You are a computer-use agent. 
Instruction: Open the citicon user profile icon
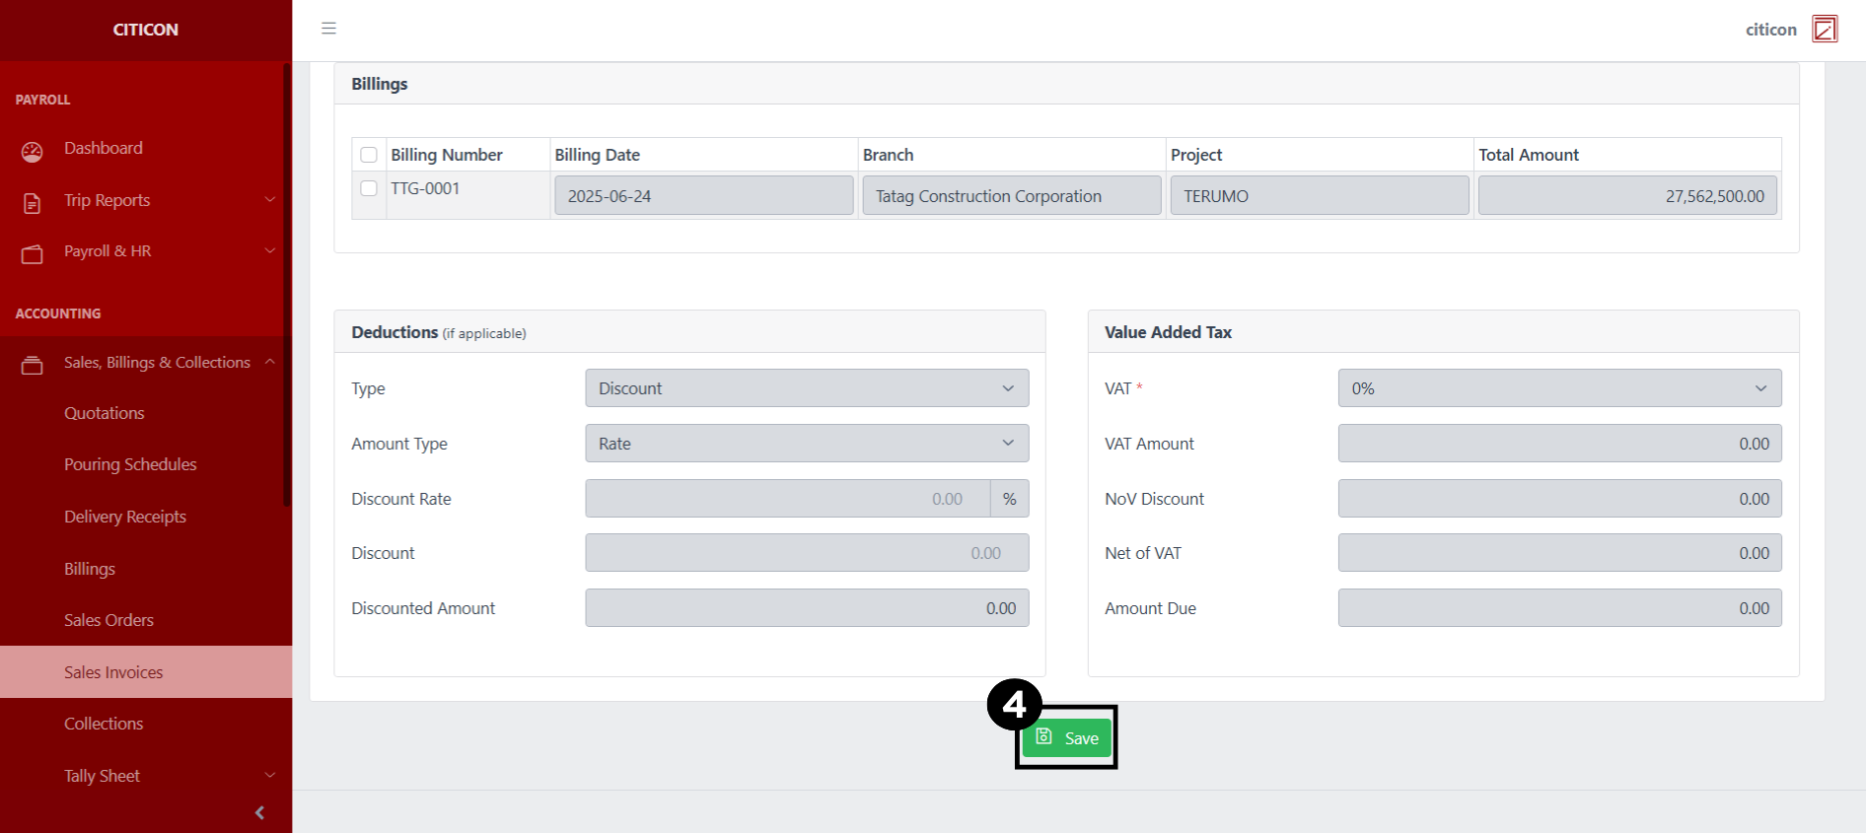tap(1825, 29)
